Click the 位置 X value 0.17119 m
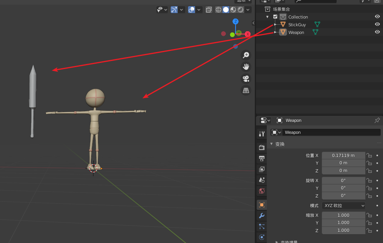The width and height of the screenshot is (383, 243). (x=343, y=155)
